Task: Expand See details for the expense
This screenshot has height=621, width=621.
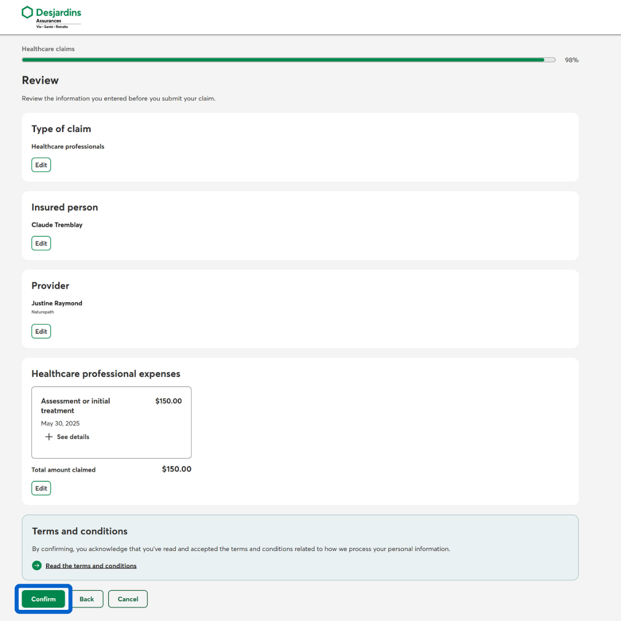Action: (73, 437)
